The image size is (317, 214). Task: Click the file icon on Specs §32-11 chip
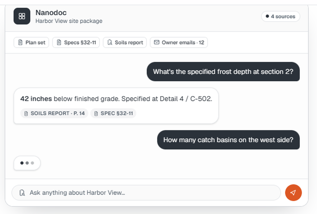tap(59, 43)
